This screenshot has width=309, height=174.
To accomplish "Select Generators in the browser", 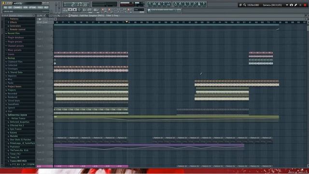I will click(15, 26).
